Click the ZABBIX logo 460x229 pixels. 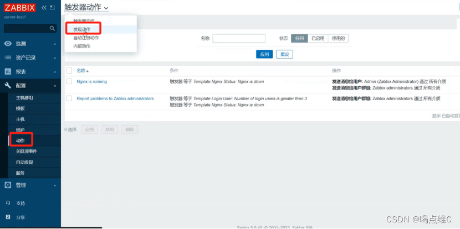click(19, 7)
